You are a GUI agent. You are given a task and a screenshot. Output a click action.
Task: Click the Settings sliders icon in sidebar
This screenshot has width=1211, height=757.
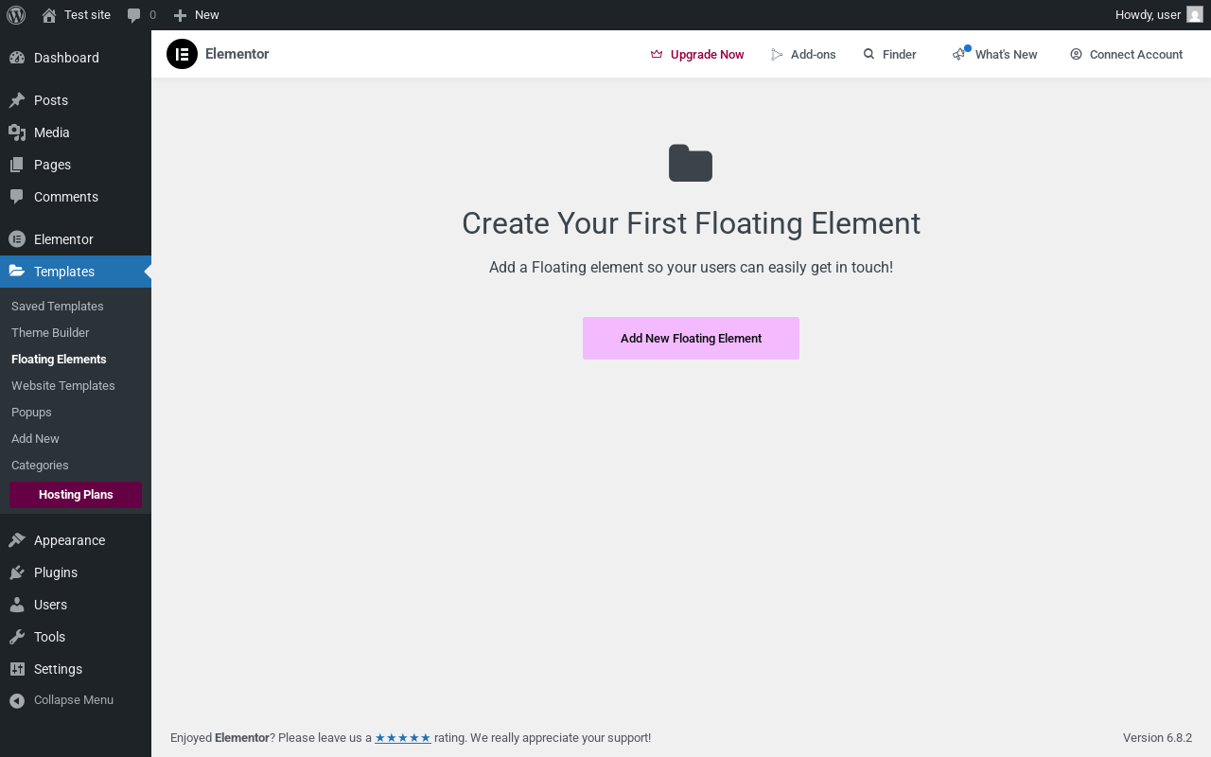(x=17, y=669)
